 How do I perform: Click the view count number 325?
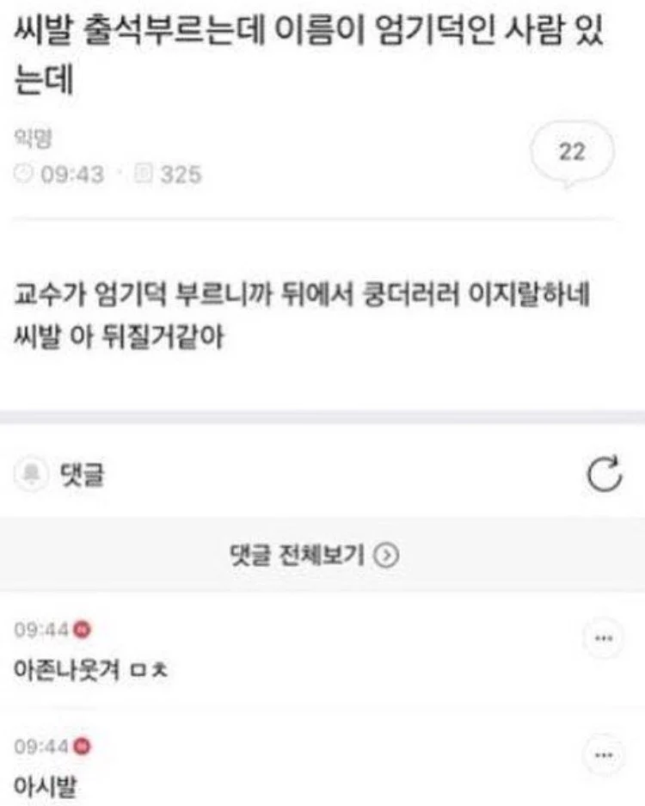pyautogui.click(x=181, y=175)
